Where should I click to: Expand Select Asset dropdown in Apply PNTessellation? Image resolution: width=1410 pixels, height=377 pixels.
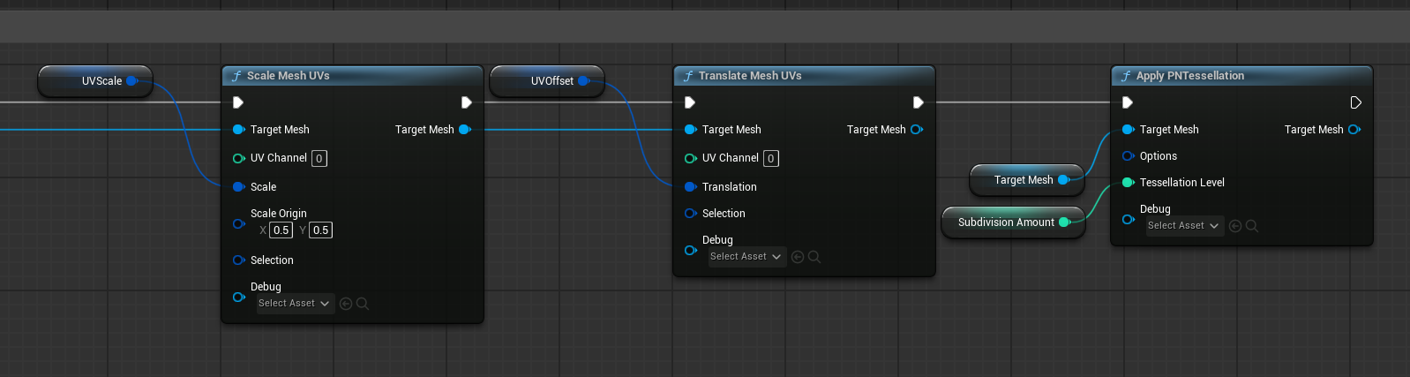(1184, 226)
